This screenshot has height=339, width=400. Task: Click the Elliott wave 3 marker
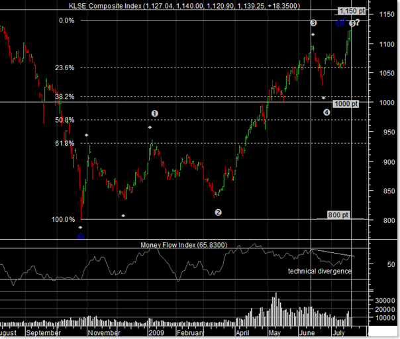click(313, 23)
